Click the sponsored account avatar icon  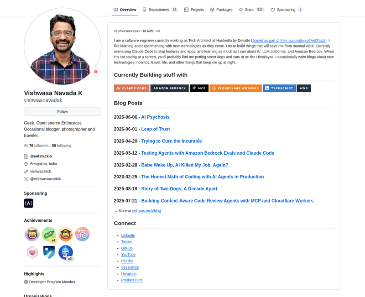28,203
